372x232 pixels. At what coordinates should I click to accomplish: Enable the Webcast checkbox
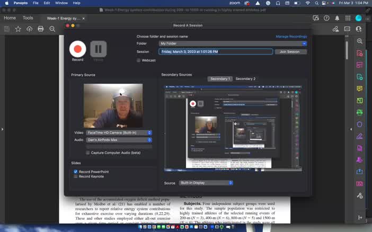139,60
